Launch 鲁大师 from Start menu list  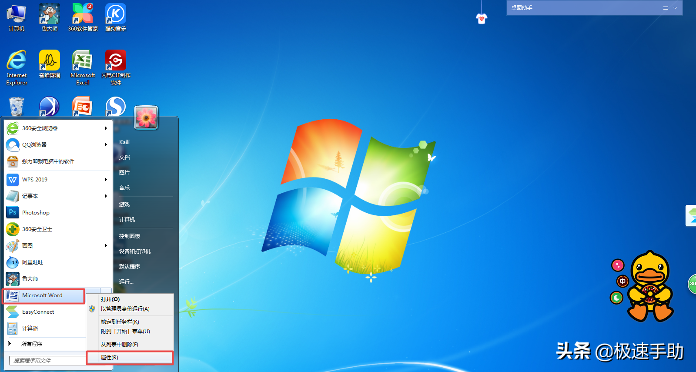click(58, 279)
